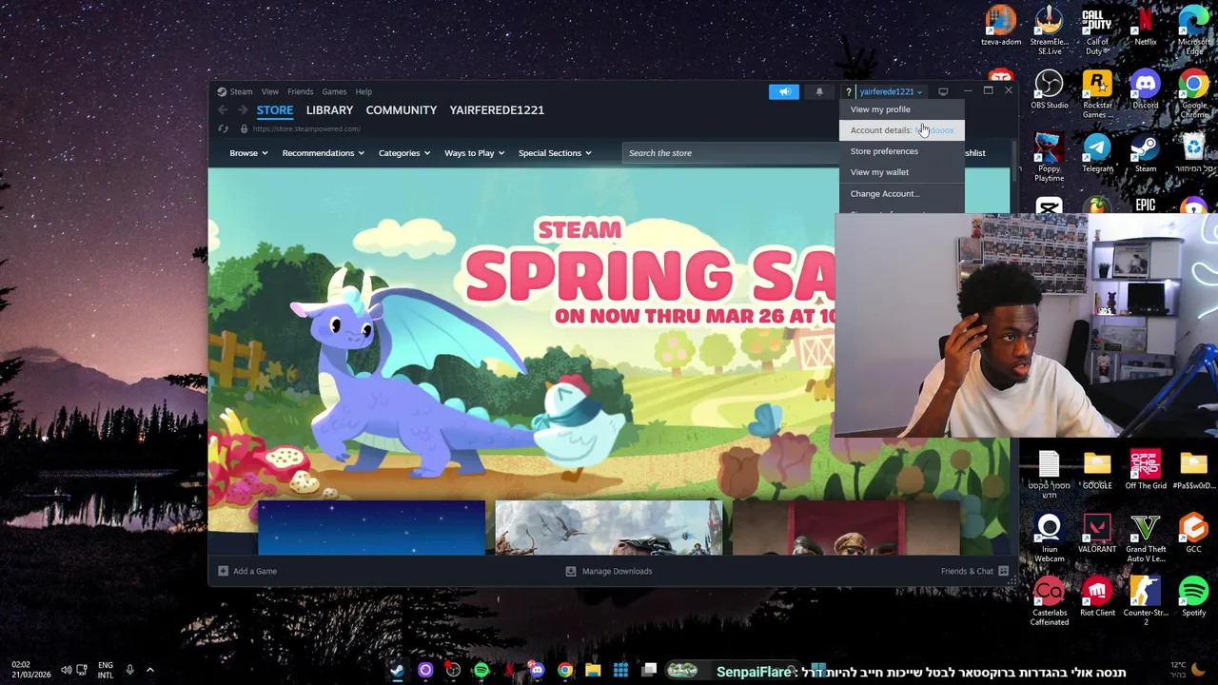1218x685 pixels.
Task: Open Netflix desktop shortcut
Action: point(1145,27)
